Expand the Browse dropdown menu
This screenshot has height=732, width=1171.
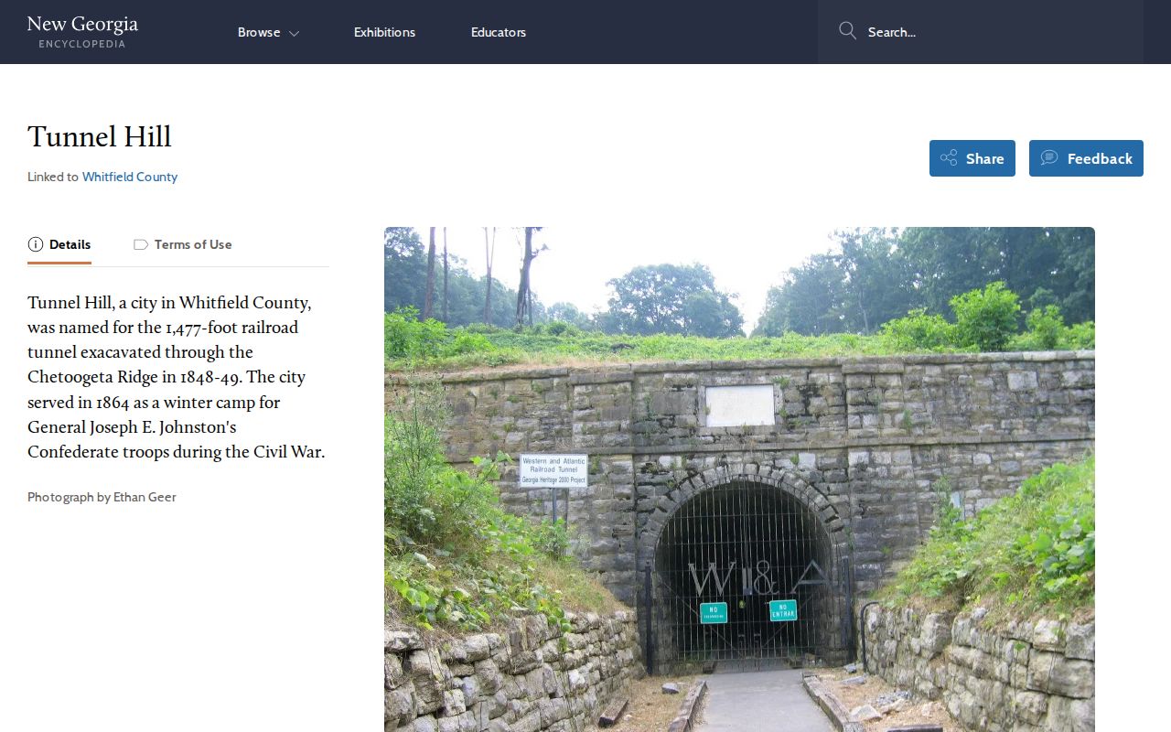coord(268,32)
